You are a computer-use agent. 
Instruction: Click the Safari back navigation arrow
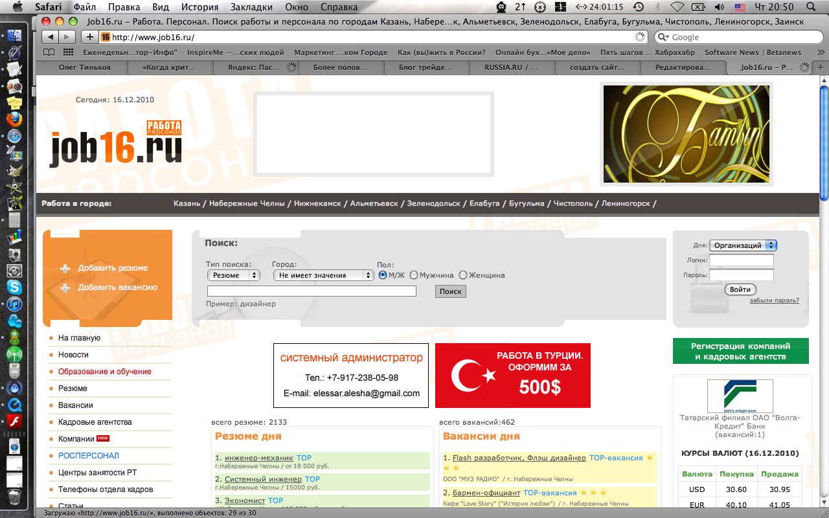51,37
